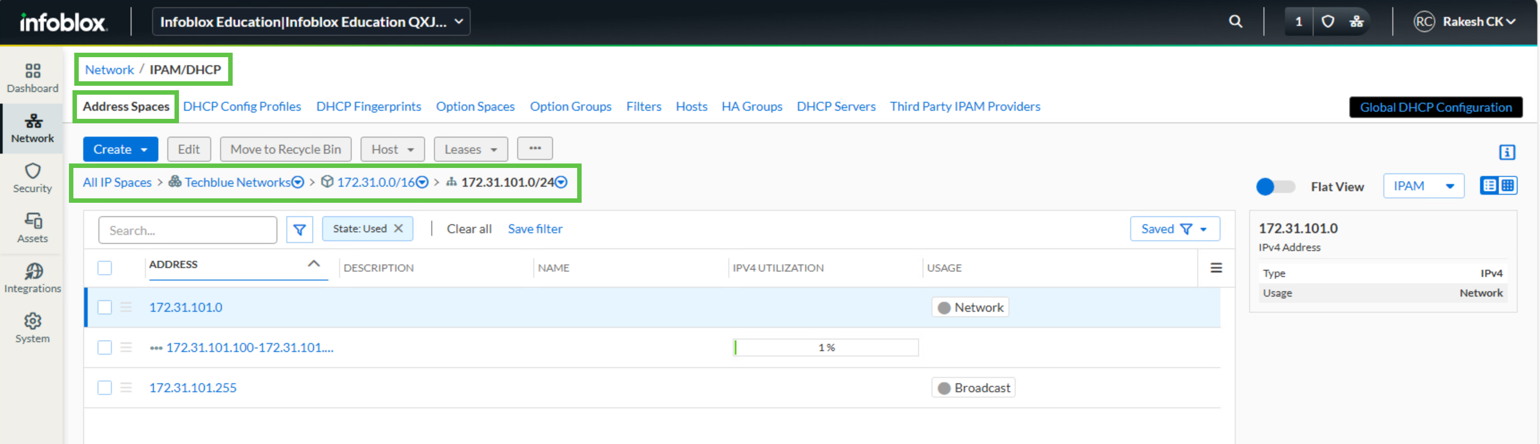Select checkbox for 172.31.101.255 row

pos(105,387)
